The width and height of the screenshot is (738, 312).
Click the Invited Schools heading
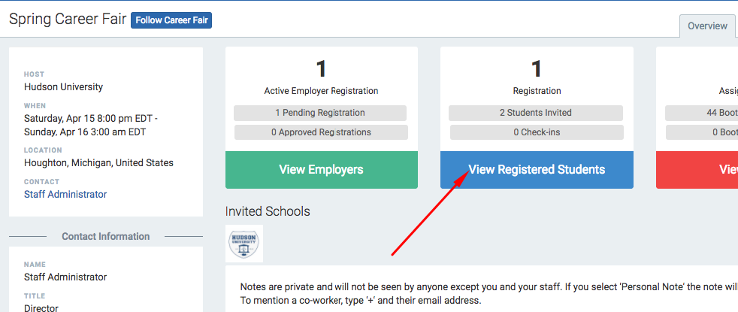click(268, 211)
